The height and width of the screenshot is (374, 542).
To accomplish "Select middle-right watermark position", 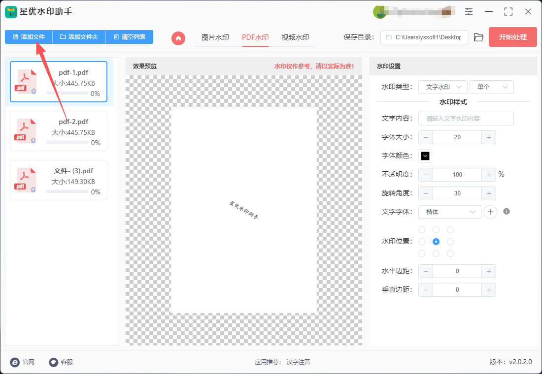I will (x=450, y=242).
